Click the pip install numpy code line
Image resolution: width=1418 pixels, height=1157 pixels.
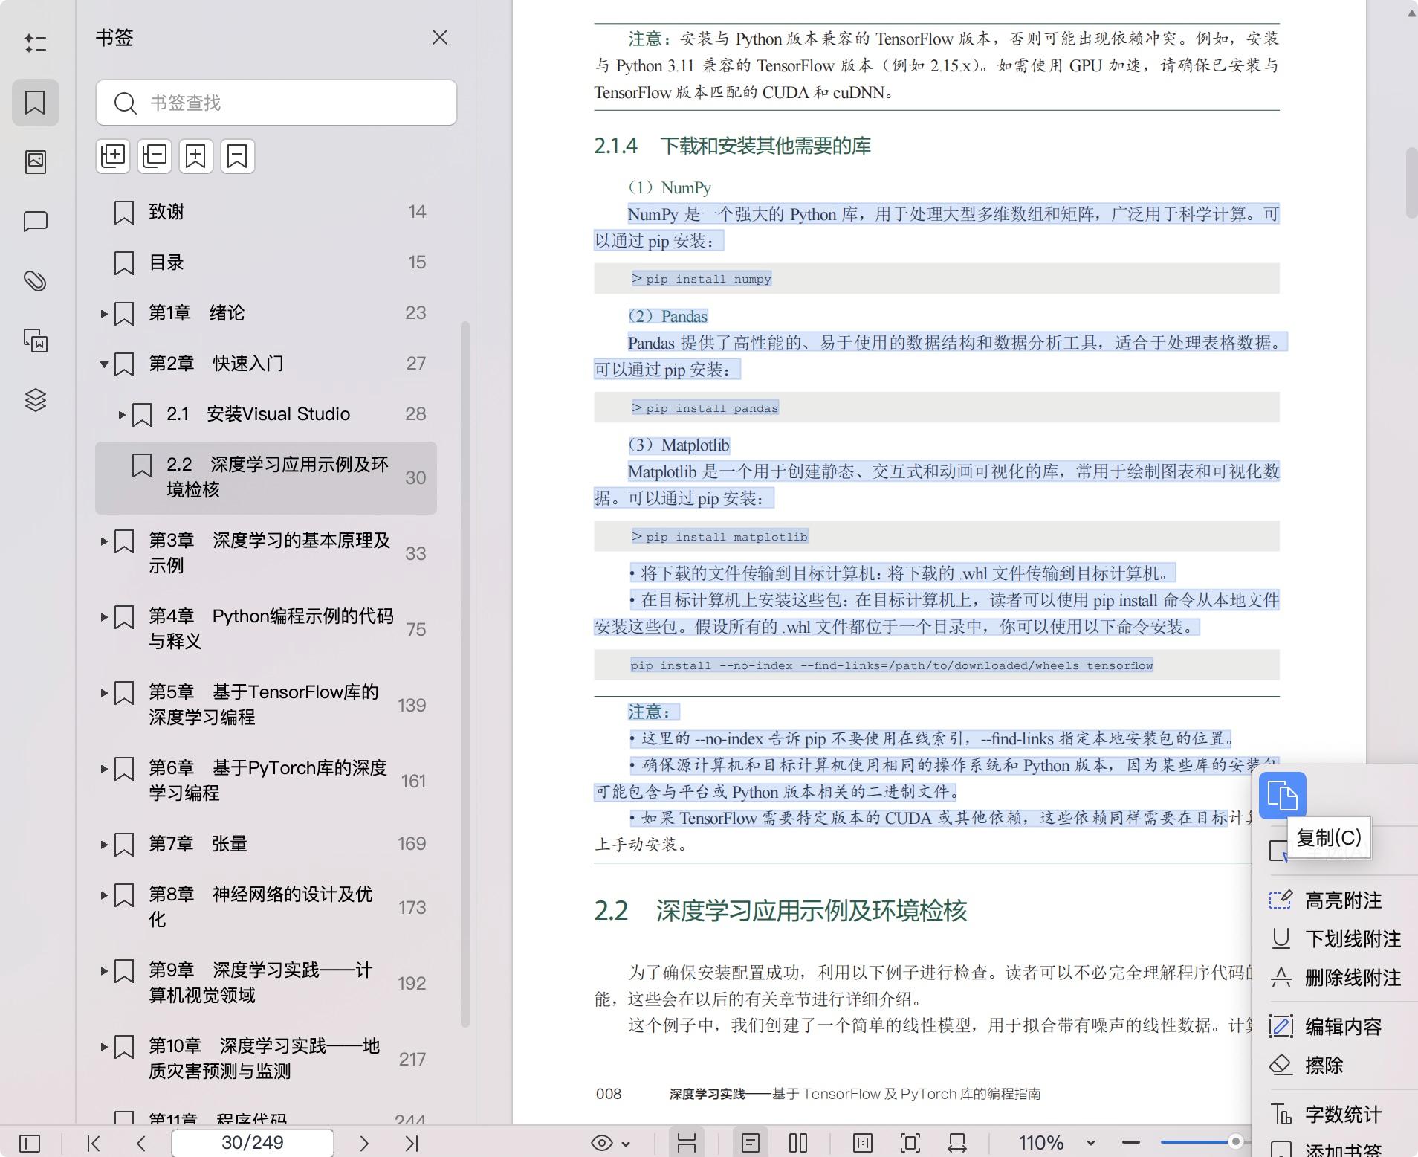[702, 279]
